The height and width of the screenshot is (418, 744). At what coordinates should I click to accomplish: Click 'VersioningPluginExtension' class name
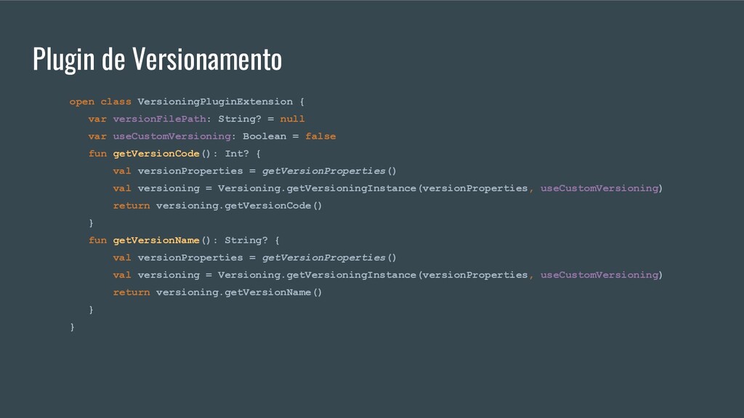click(x=215, y=102)
